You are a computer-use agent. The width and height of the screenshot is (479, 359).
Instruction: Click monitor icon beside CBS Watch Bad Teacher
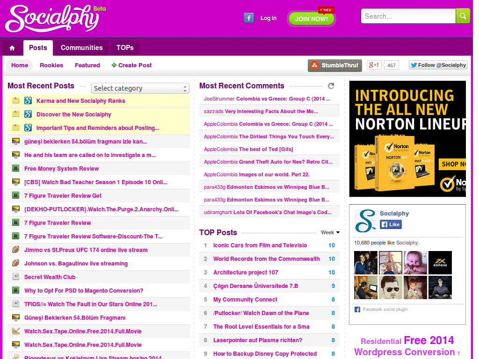pyautogui.click(x=16, y=182)
